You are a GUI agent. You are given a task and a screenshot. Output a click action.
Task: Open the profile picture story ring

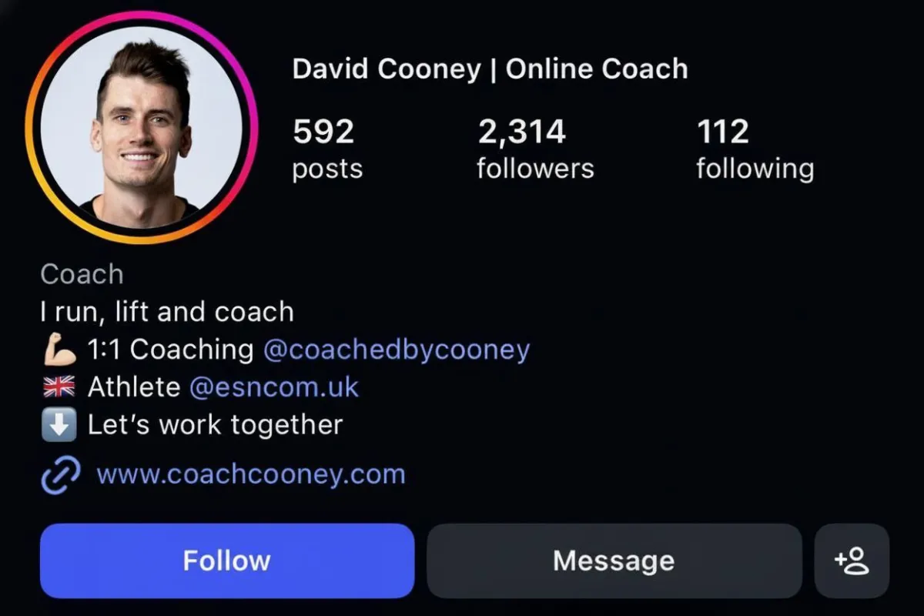142,127
